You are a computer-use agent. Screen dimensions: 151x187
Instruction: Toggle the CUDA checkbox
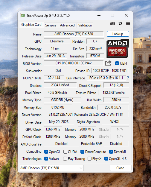[65, 152]
